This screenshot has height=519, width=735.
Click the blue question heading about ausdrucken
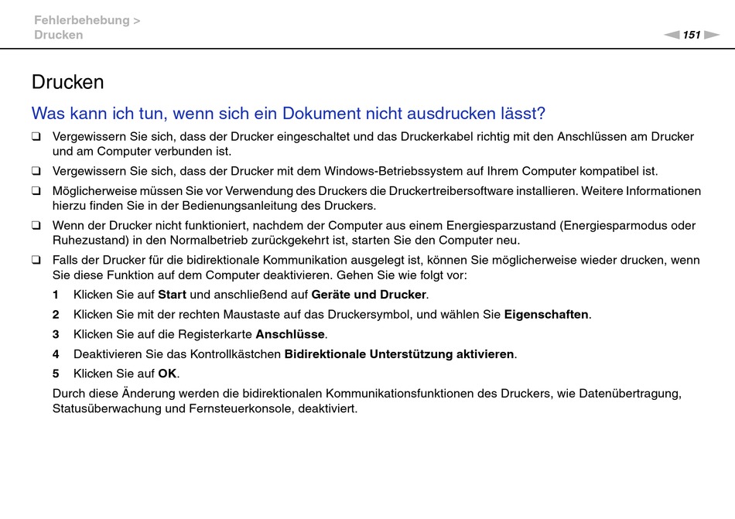pyautogui.click(x=288, y=113)
